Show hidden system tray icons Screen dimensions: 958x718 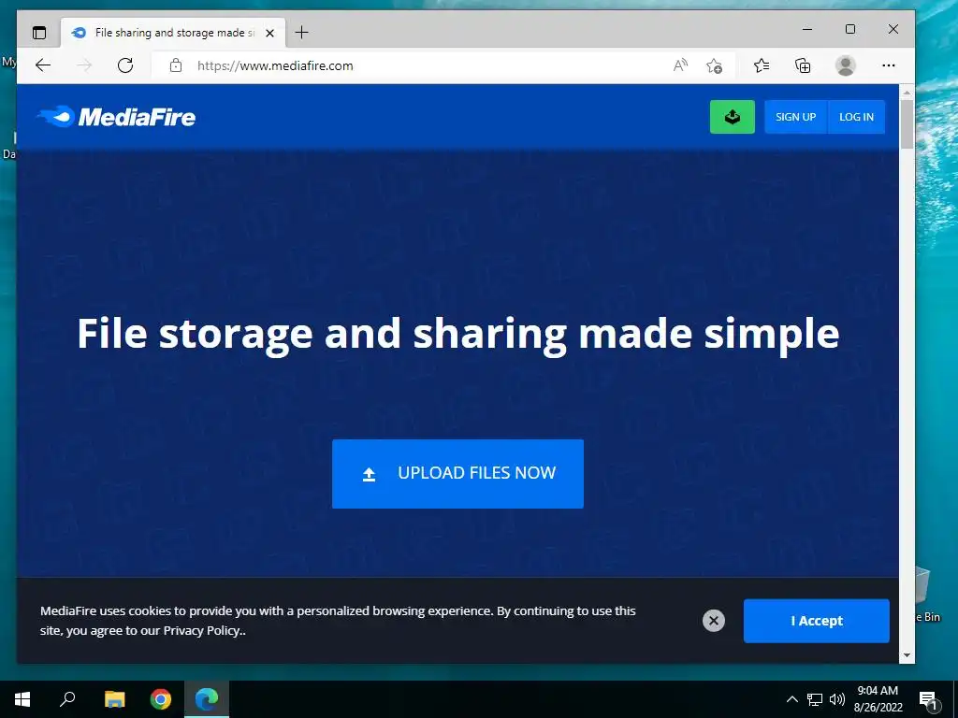[x=791, y=699]
